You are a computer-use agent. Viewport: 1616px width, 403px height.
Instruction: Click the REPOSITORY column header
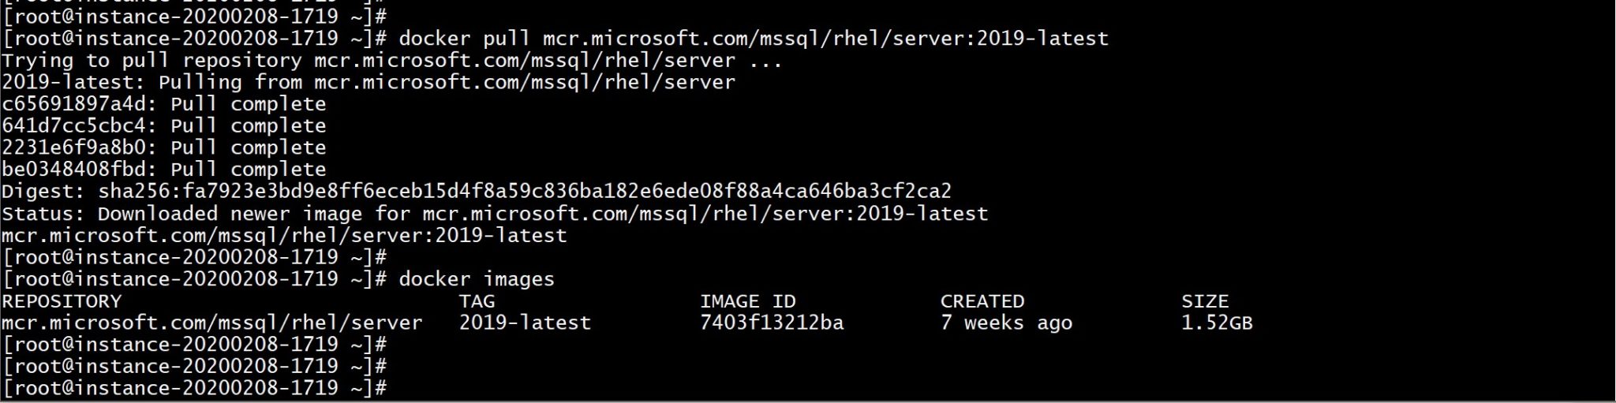click(x=62, y=301)
